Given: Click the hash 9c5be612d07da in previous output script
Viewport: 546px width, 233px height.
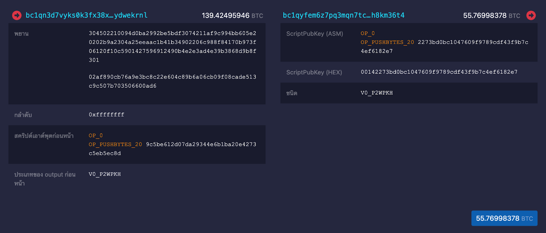Looking at the screenshot, I should 201,145.
